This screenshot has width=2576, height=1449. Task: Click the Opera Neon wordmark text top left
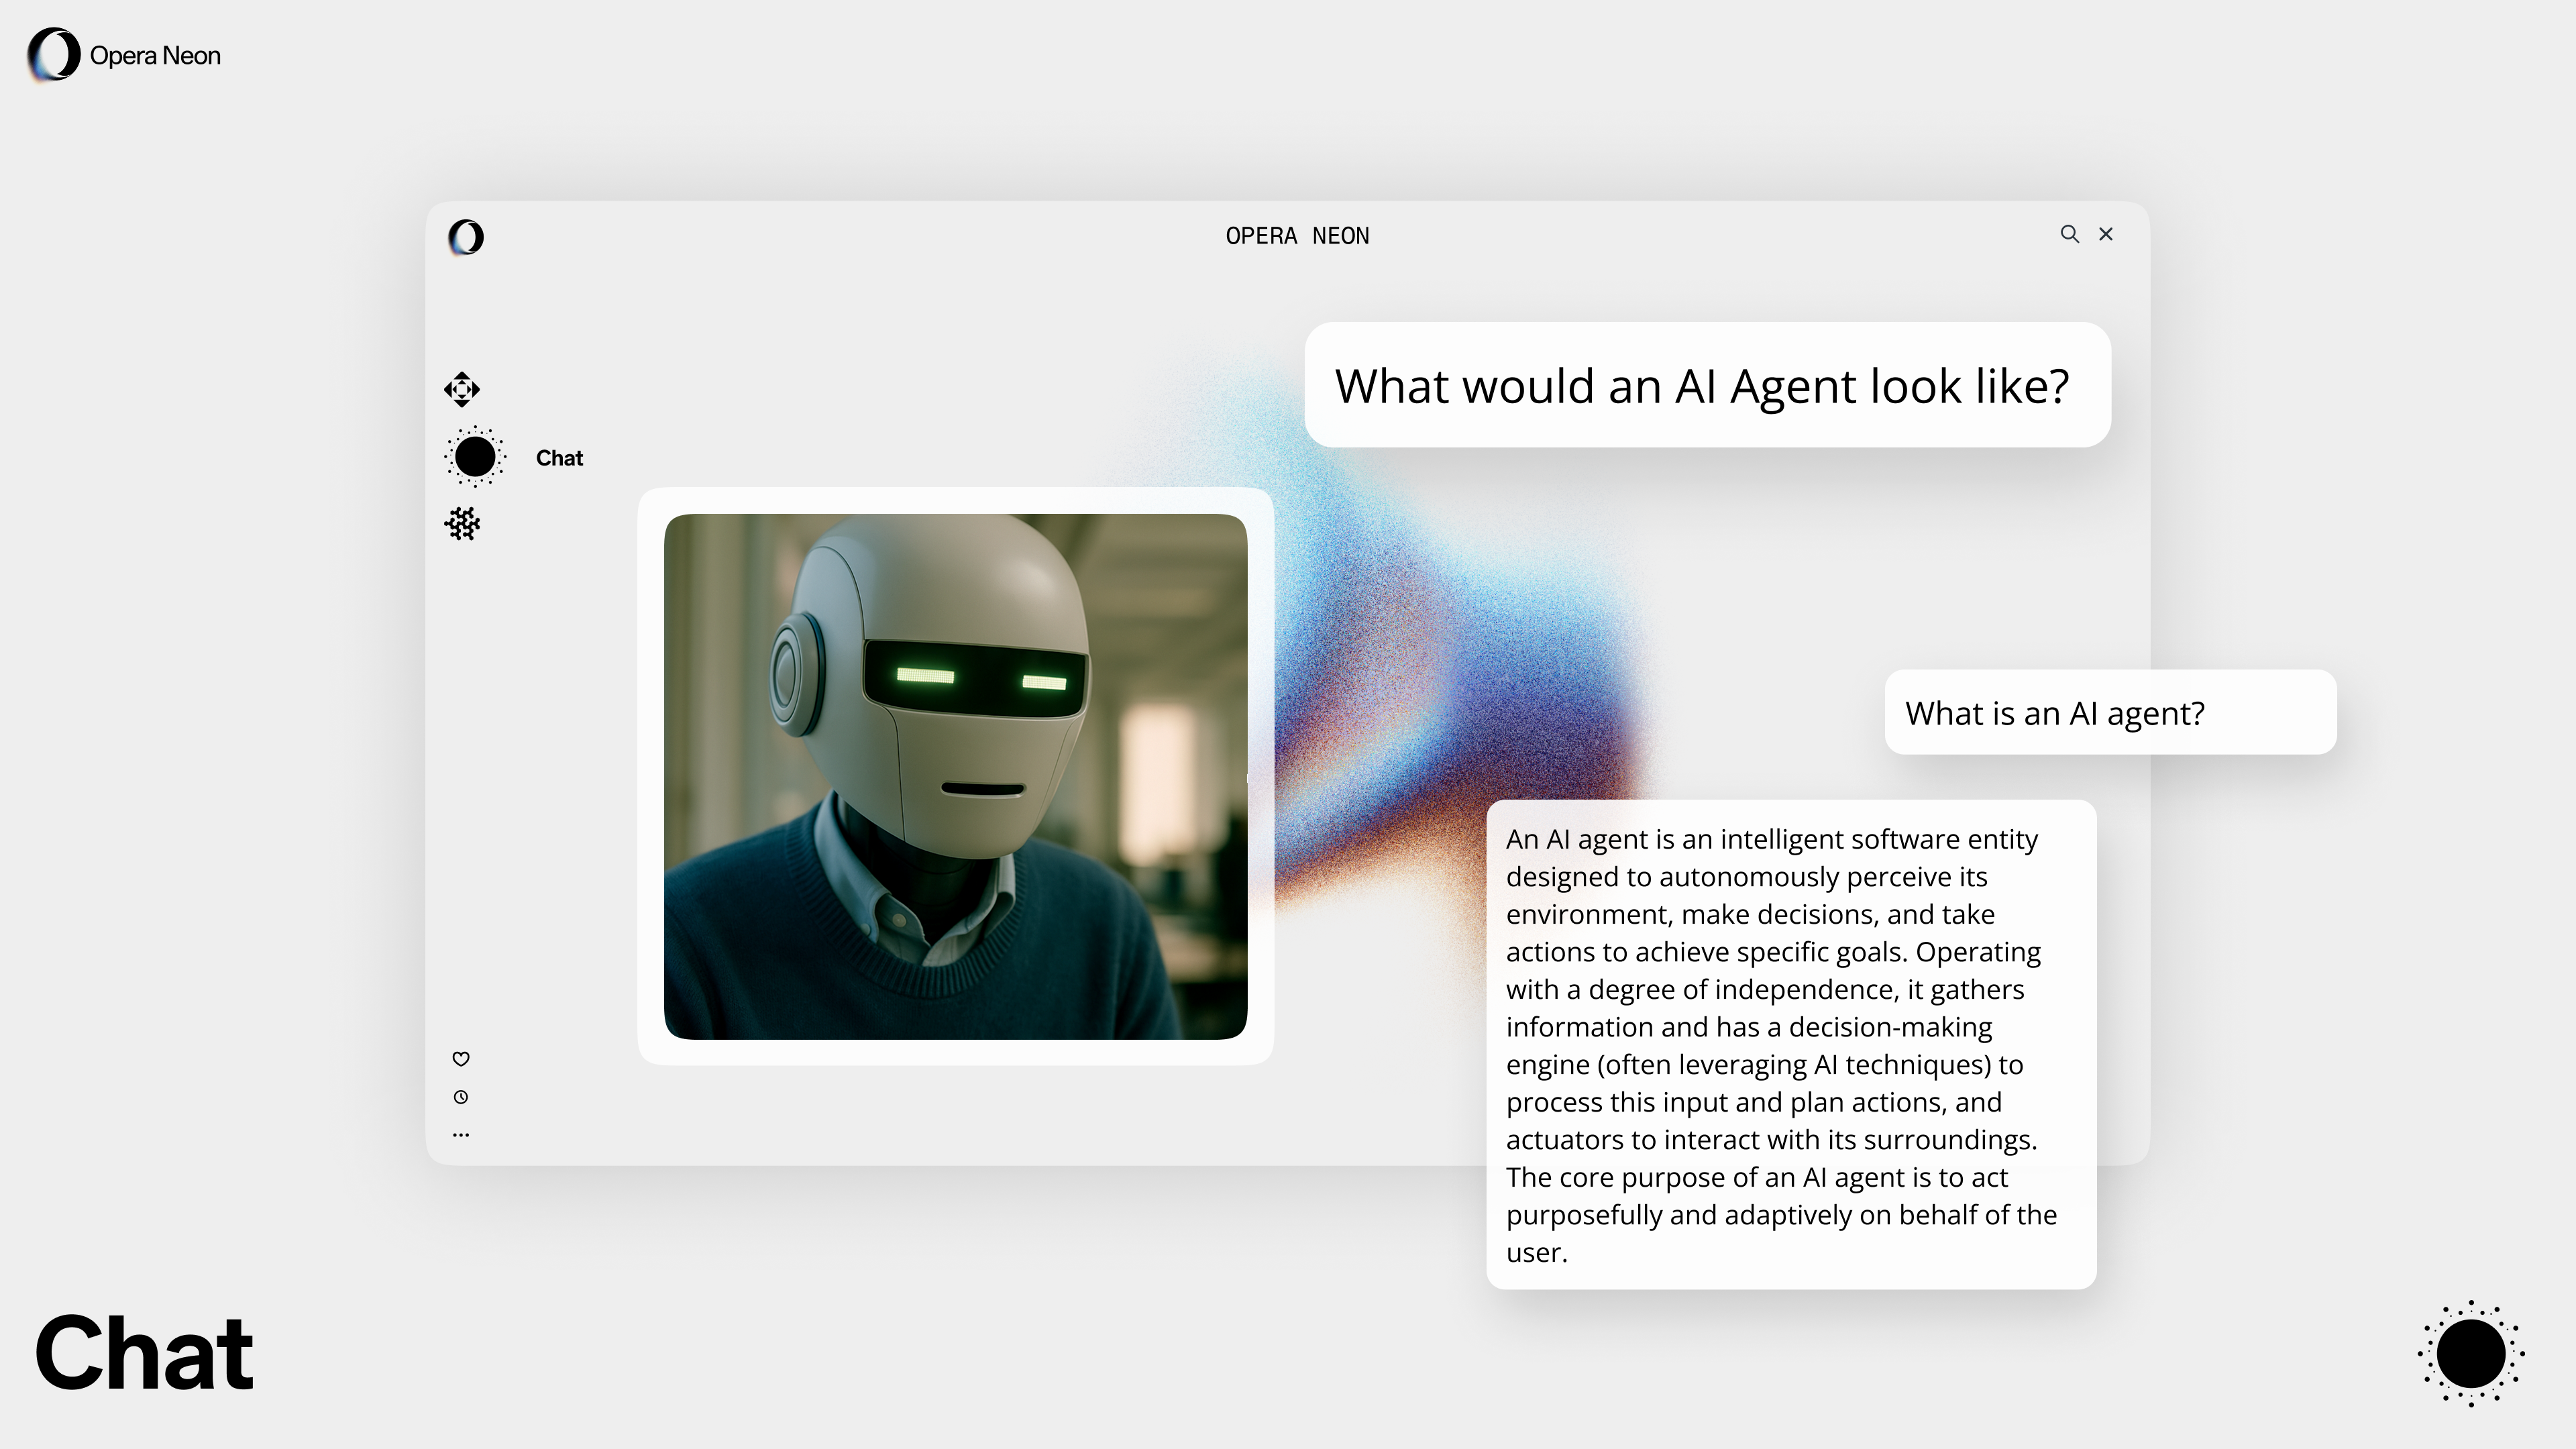point(155,56)
